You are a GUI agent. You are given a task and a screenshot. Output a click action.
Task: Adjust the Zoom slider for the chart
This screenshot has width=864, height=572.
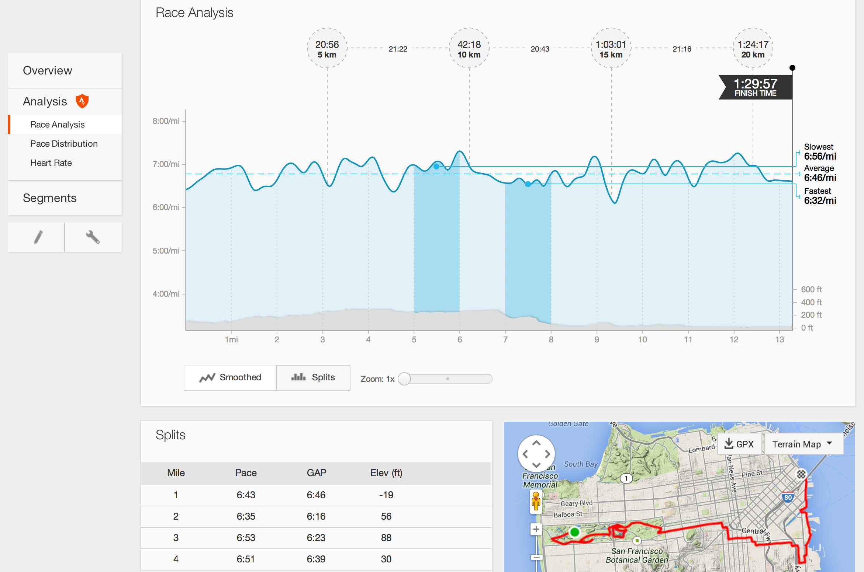[x=406, y=379]
